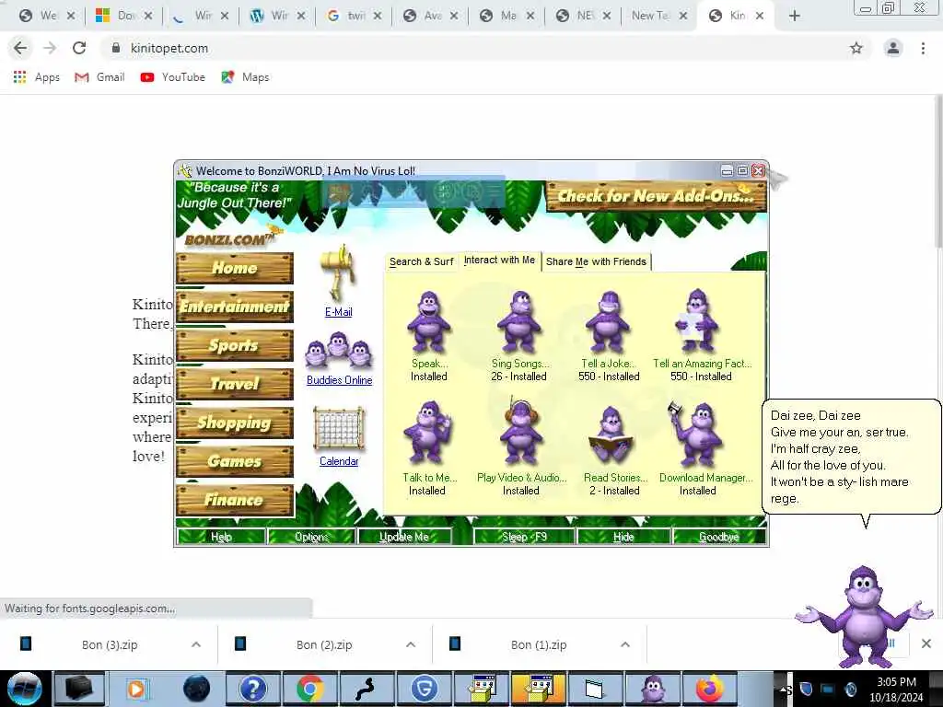Switch to the New Tab browser tab
This screenshot has width=943, height=707.
tap(659, 16)
